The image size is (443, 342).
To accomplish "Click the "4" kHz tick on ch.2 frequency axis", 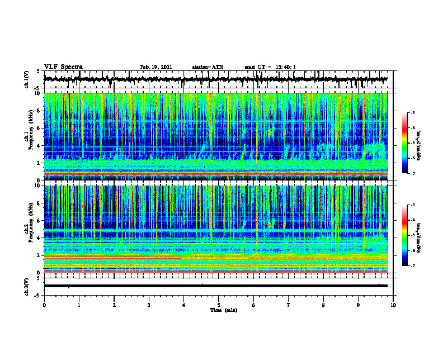I will coord(39,238).
